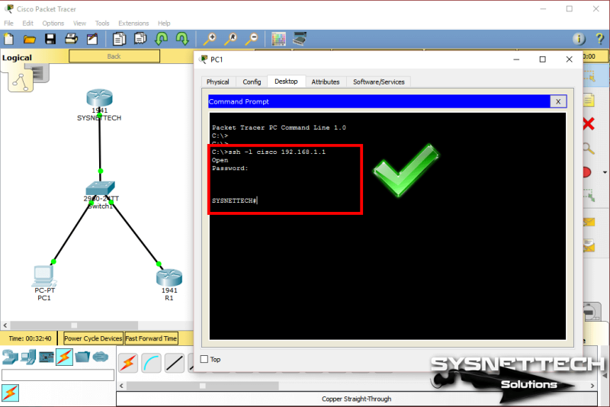
Task: Click the Power Cycle Devices button
Action: point(93,338)
